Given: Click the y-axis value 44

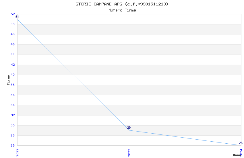Looking at the screenshot, I should 13,55.
